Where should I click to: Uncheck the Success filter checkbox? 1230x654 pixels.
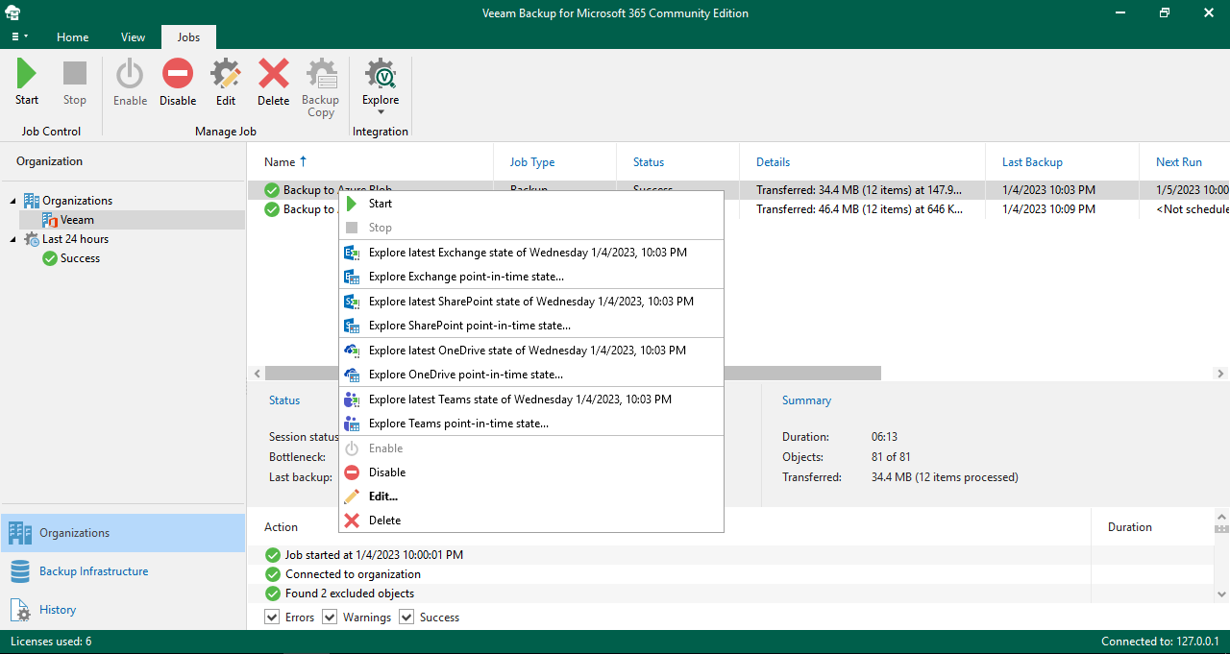[406, 618]
